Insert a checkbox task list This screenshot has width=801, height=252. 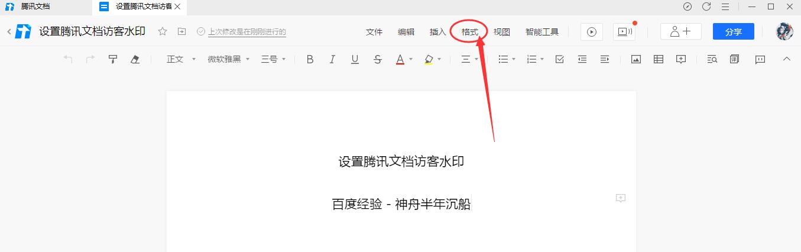tap(560, 59)
